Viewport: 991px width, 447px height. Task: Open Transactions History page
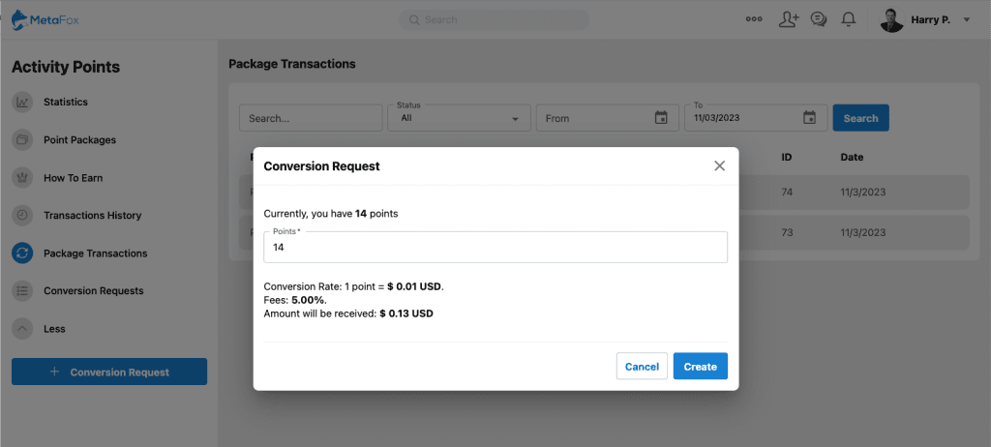pos(92,216)
